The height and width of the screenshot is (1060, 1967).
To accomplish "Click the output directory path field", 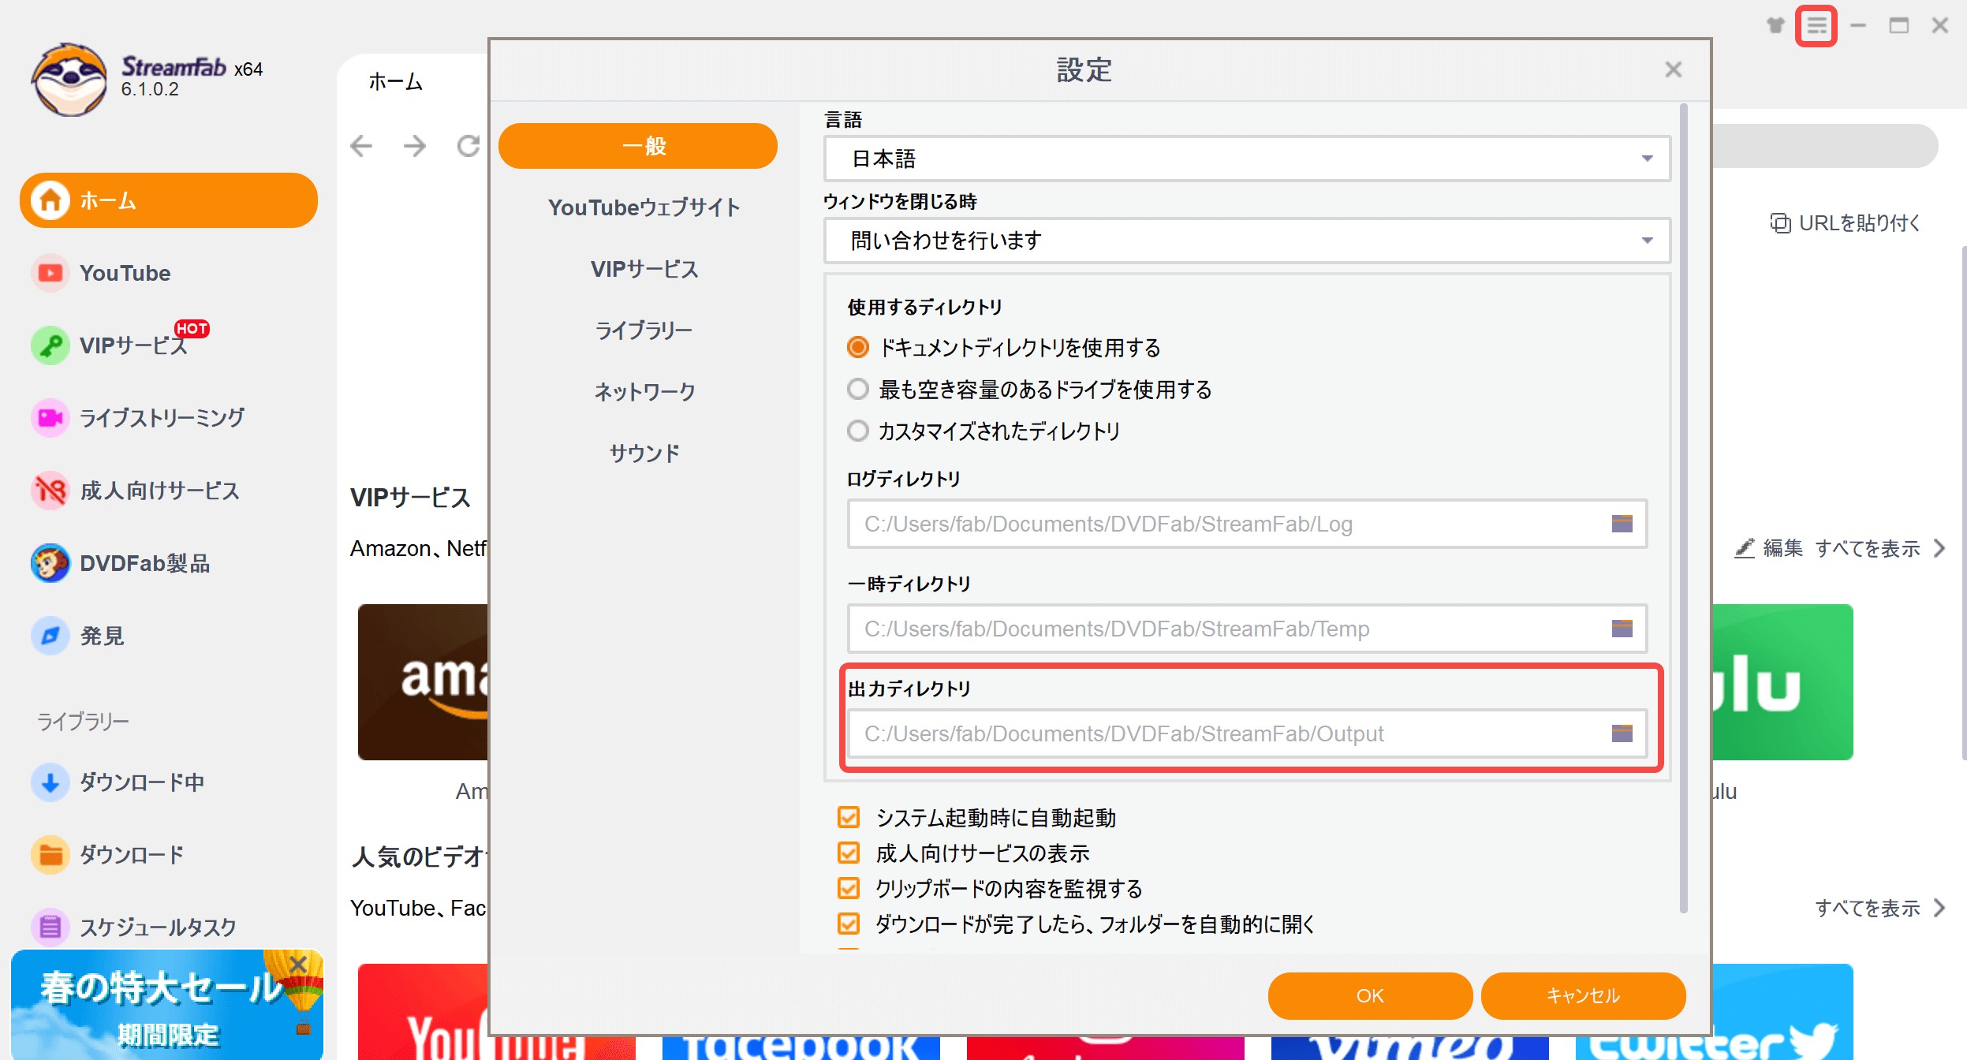I will coord(1247,733).
